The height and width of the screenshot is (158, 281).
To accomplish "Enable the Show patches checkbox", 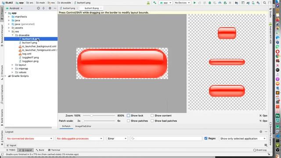I will pyautogui.click(x=128, y=121).
